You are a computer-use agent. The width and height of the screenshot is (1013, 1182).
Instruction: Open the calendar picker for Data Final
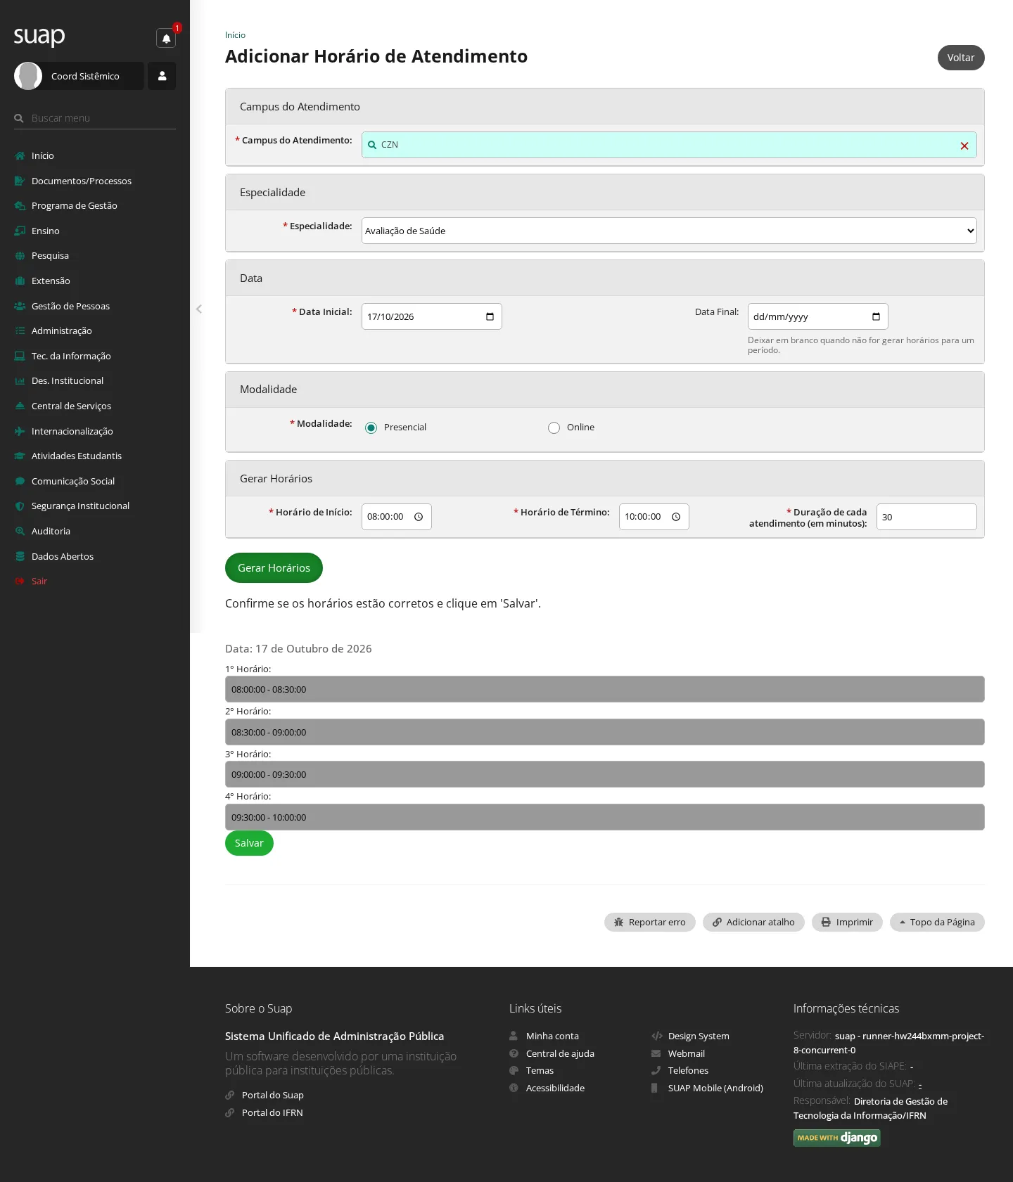pos(876,316)
